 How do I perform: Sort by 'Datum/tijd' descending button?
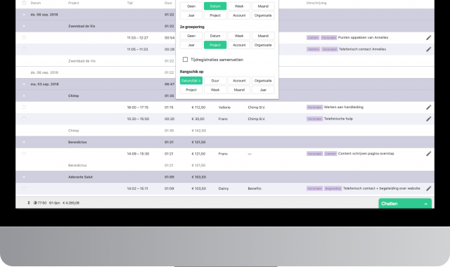click(191, 81)
